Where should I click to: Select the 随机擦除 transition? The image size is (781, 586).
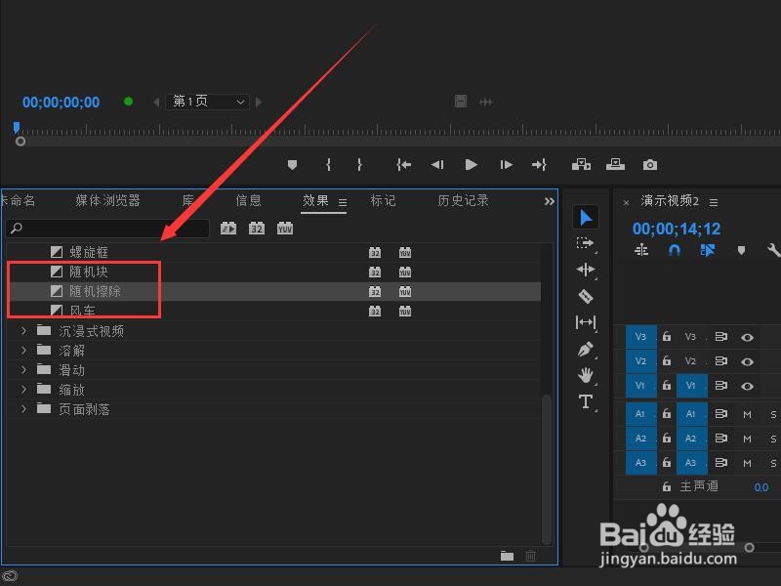[x=95, y=291]
